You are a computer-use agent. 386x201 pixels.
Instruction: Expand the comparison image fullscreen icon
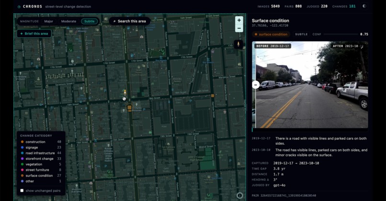click(x=362, y=47)
